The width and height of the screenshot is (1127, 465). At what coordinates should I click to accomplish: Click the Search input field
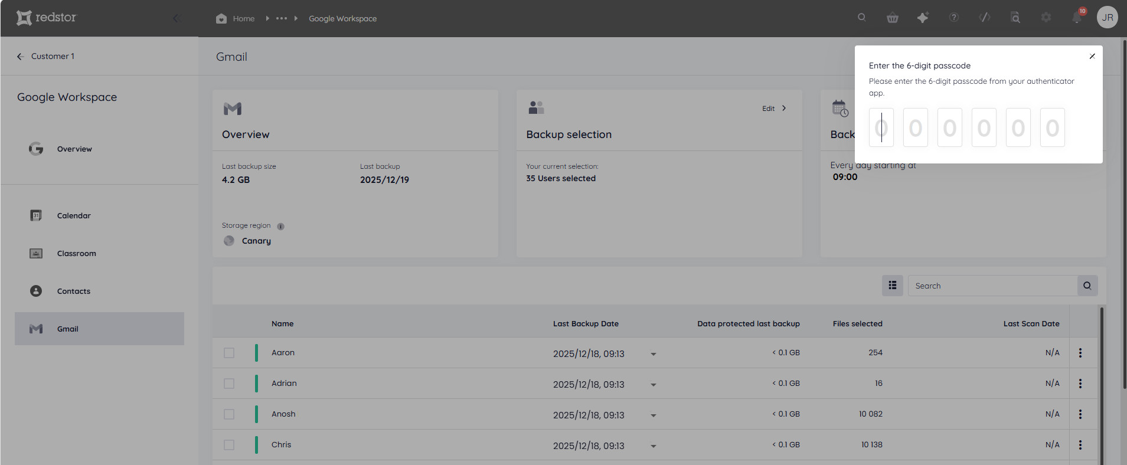[x=992, y=286]
